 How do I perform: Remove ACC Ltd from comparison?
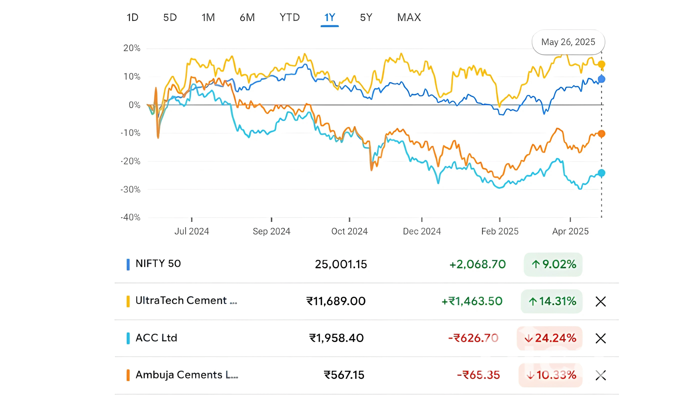point(600,338)
